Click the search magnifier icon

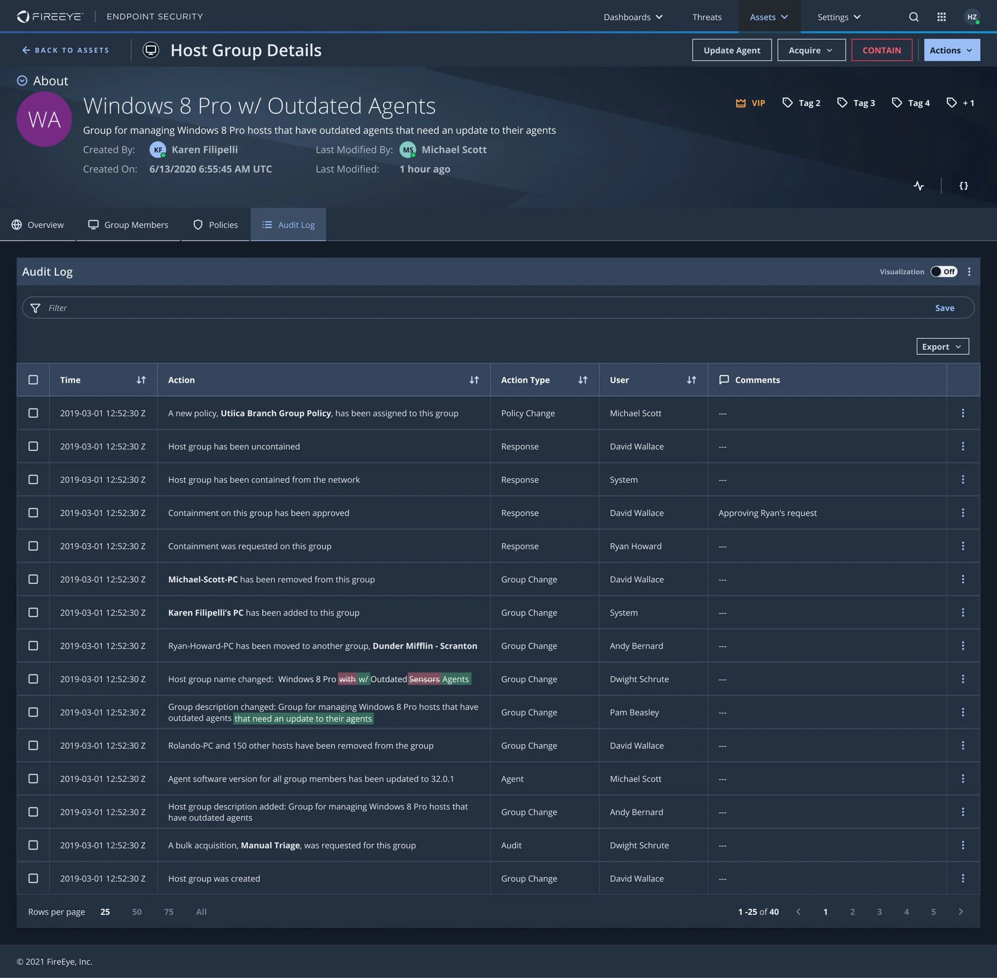pyautogui.click(x=913, y=17)
